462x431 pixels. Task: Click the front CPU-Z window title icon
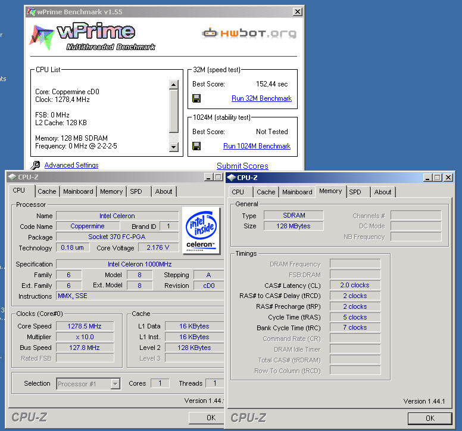pyautogui.click(x=232, y=178)
